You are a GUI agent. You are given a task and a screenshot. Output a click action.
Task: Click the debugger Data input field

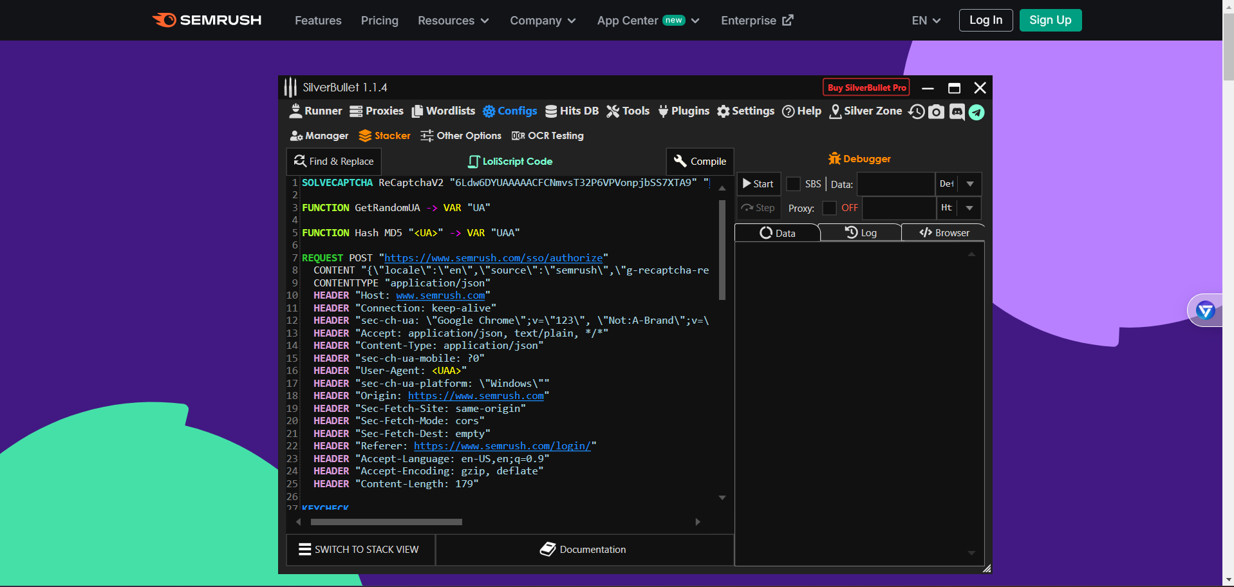point(895,184)
